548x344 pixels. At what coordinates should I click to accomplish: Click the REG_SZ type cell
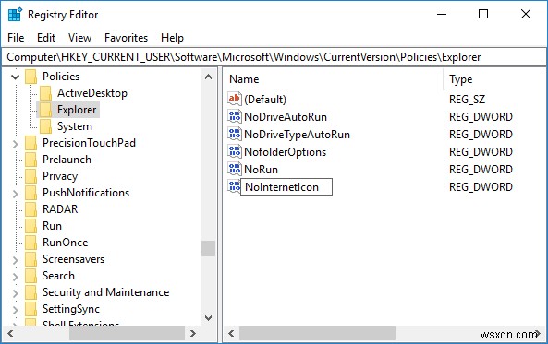(467, 100)
